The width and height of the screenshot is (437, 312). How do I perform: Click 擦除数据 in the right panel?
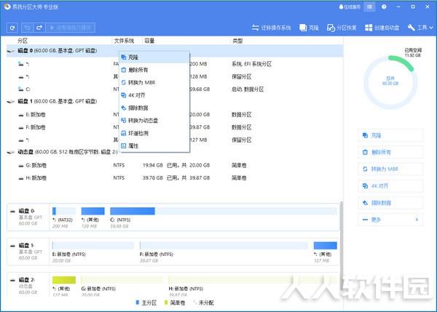tap(390, 203)
